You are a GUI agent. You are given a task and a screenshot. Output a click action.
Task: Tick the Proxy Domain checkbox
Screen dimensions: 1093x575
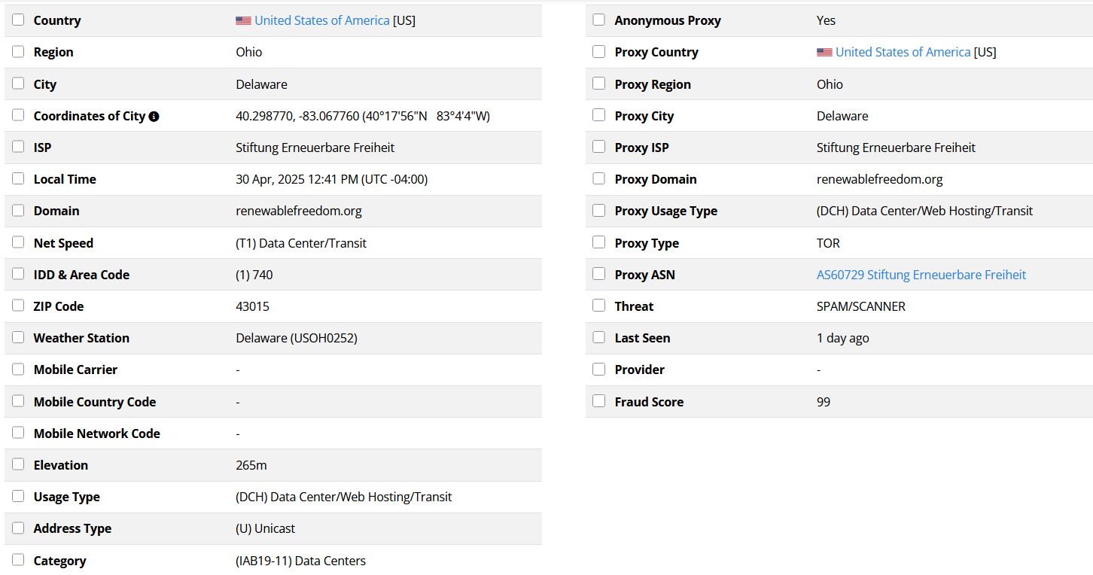coord(599,178)
